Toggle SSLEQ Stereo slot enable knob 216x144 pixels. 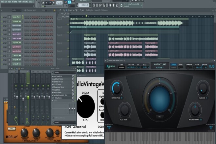point(73,90)
